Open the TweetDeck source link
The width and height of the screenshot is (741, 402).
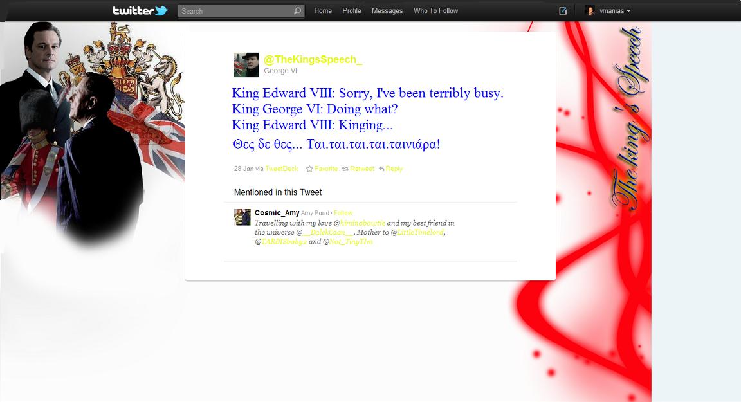point(282,169)
